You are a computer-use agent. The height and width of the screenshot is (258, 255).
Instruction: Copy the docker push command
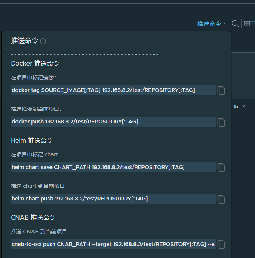pos(221,122)
